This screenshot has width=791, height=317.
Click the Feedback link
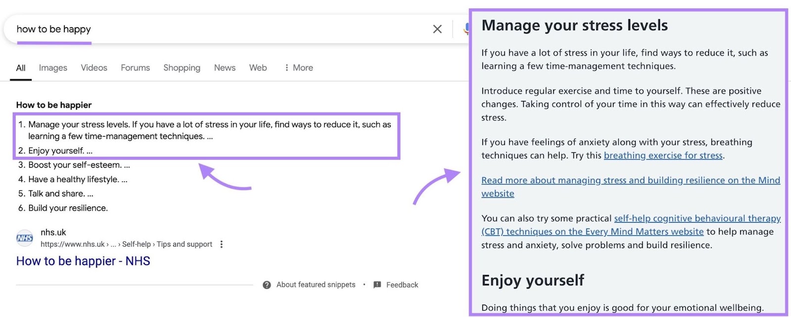402,285
